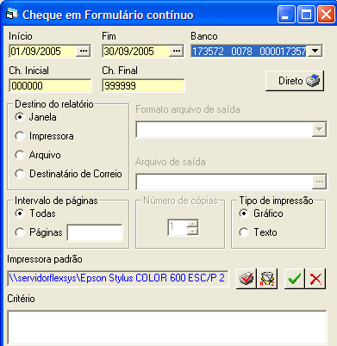Select the Impressora destination option
Viewport: 337px width, 346px height.
45,136
